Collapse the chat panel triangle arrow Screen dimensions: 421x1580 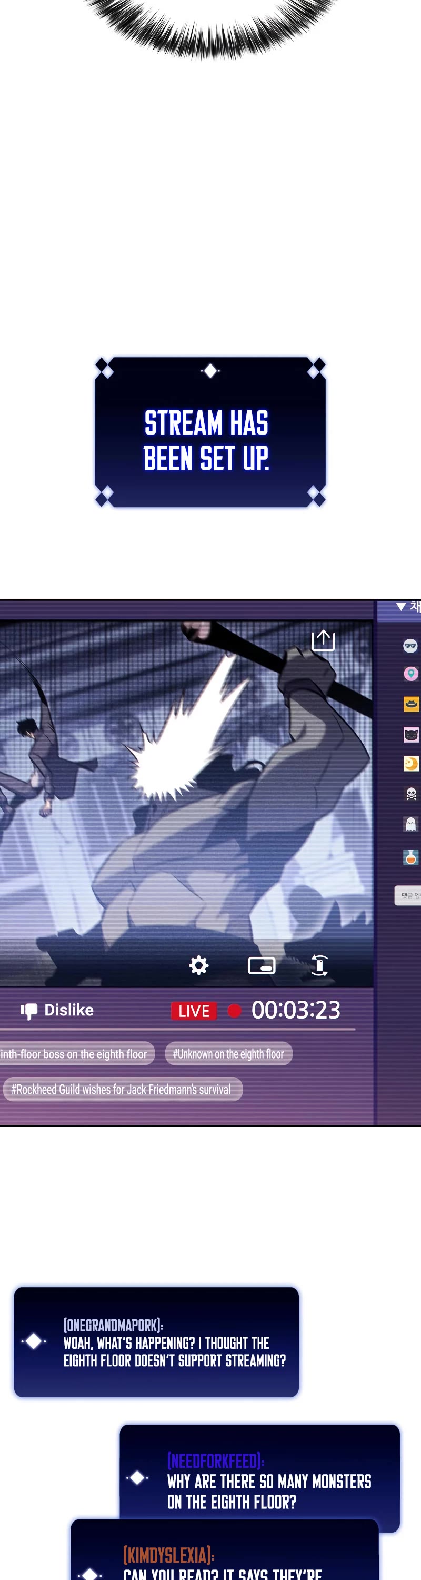[x=401, y=606]
